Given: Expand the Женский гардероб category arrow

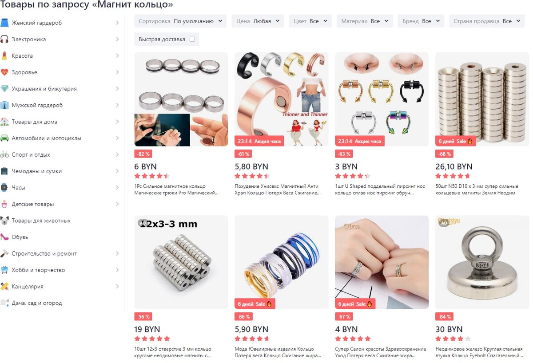Looking at the screenshot, I should 117,23.
